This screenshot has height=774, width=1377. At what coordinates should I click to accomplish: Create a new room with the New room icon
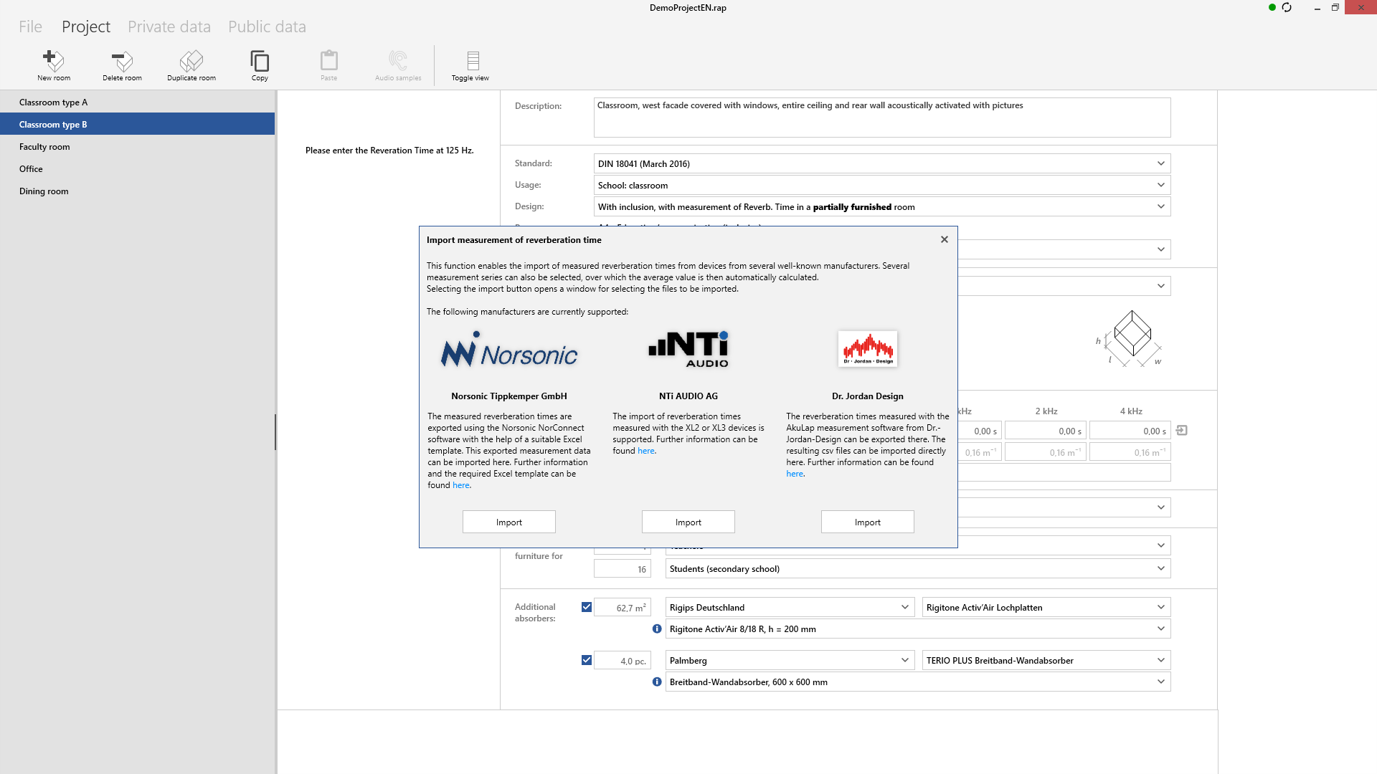(x=54, y=64)
